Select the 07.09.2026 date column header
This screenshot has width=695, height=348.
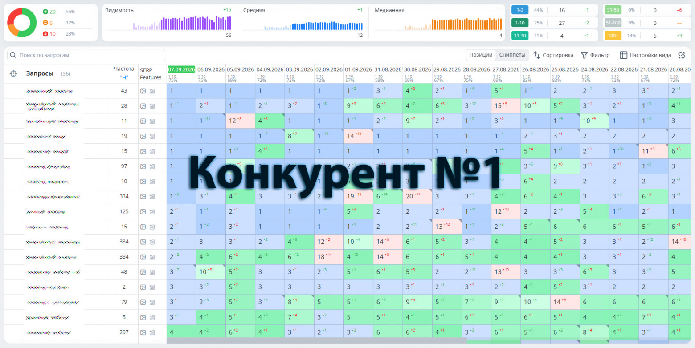coord(181,69)
